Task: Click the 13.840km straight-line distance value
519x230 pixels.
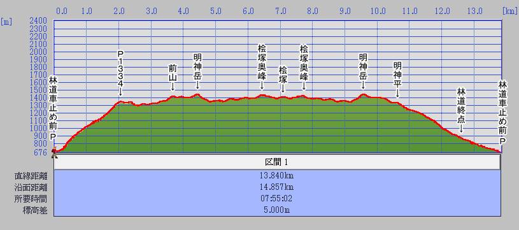Action: click(277, 175)
